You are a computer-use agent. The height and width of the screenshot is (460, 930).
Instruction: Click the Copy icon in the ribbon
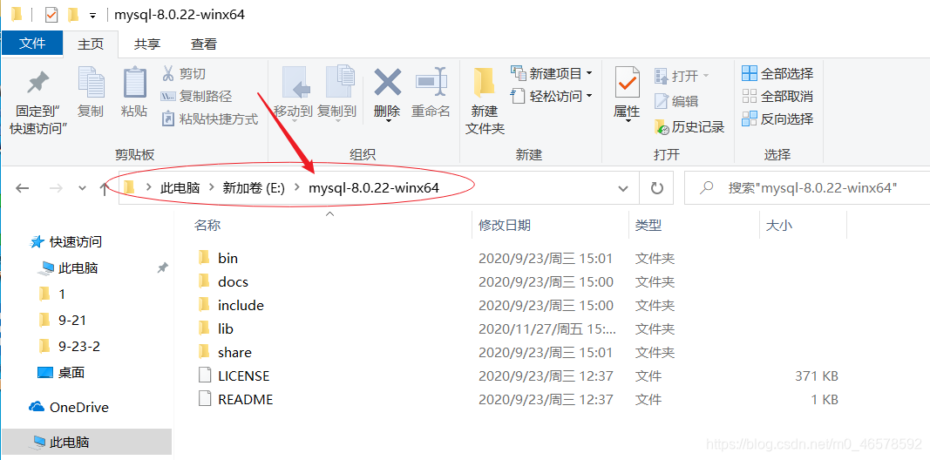pos(91,83)
